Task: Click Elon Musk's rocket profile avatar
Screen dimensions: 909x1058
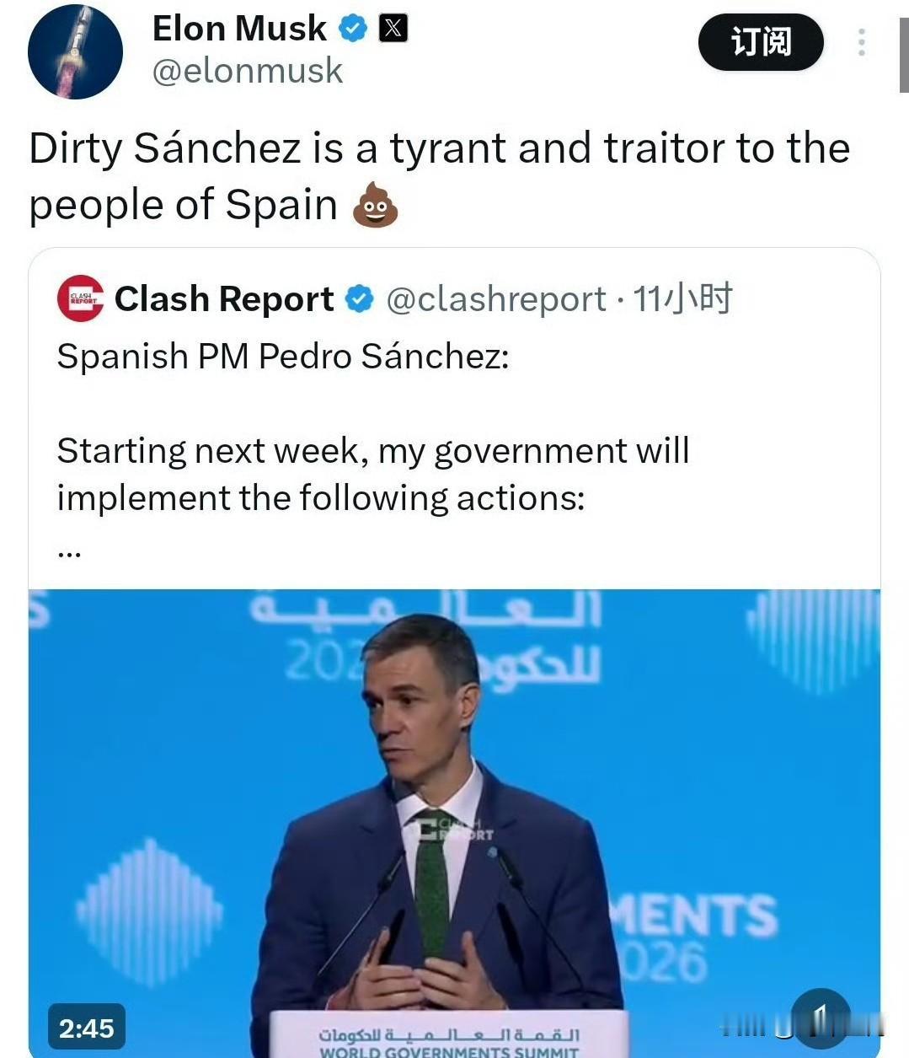Action: pos(75,52)
